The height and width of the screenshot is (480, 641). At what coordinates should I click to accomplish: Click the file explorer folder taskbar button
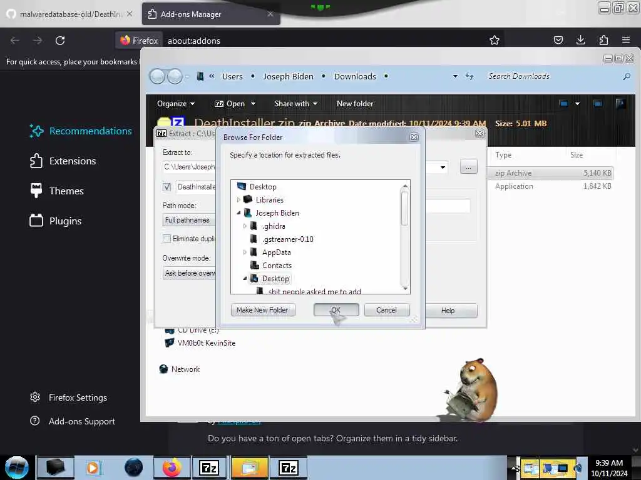[x=249, y=467]
